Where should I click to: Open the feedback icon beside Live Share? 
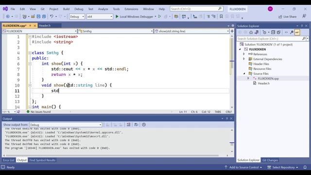click(304, 17)
